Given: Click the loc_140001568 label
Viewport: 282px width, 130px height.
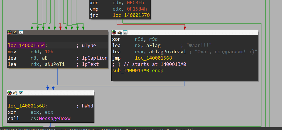Looking at the screenshot, I should click(x=27, y=106).
